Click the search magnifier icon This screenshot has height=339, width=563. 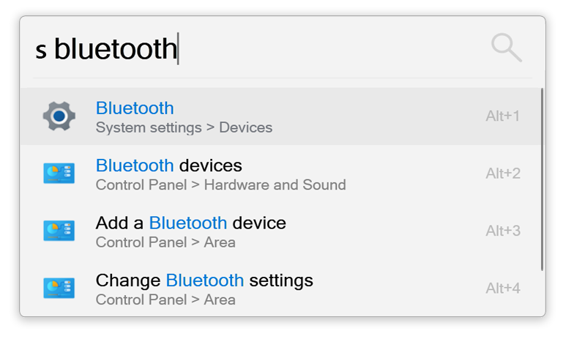coord(506,48)
